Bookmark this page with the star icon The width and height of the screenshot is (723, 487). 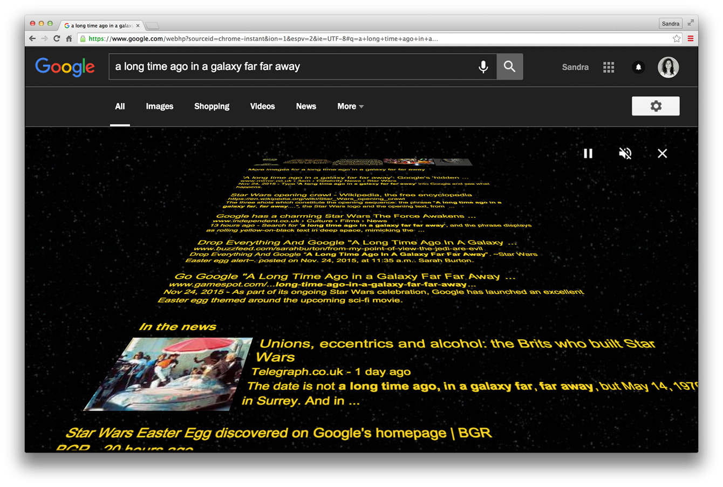[676, 38]
